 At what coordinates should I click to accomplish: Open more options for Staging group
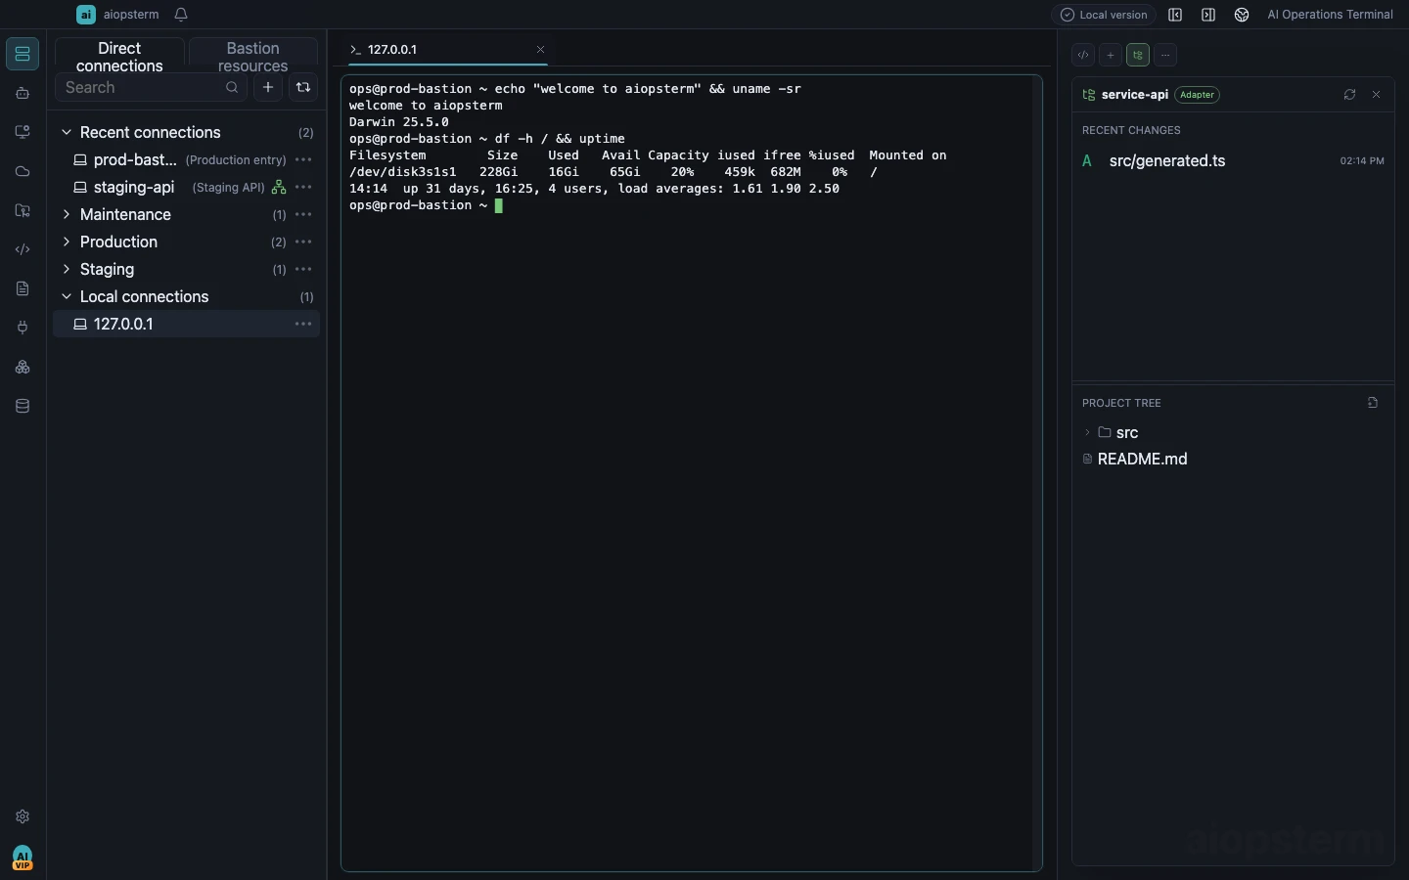303,269
